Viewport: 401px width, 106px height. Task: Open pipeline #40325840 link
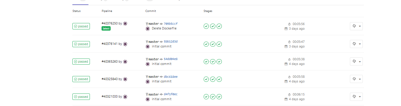point(110,79)
